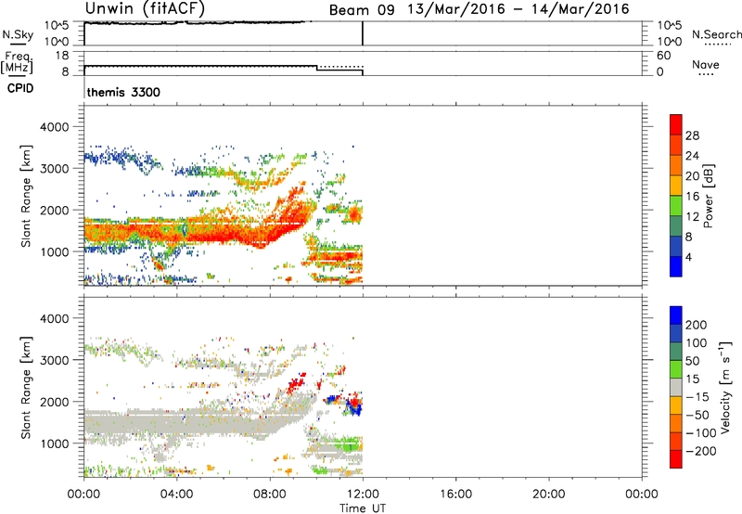Viewport: 742px width, 514px height.
Task: Click the gray −15 to 15 Velocity colorbar segment
Action: pos(676,387)
